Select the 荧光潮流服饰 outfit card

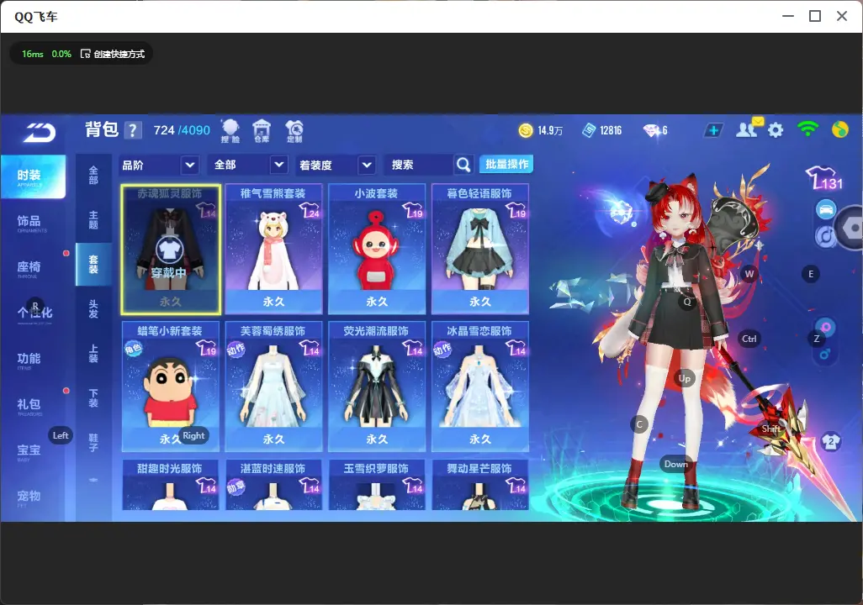377,387
